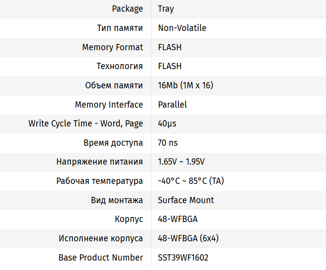Image resolution: width=326 pixels, height=270 pixels.
Task: Click the "Memory Format" row label
Action: coord(112,47)
